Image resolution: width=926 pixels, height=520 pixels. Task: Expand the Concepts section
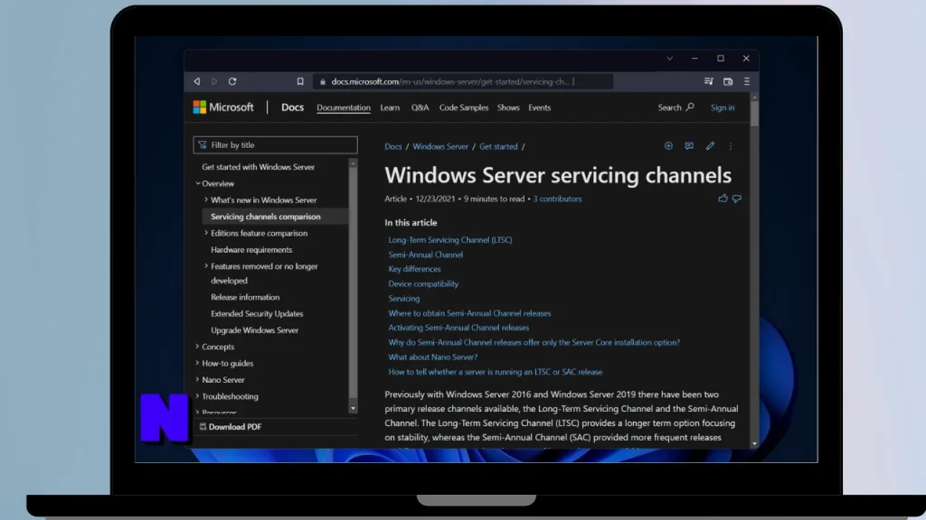click(x=197, y=346)
